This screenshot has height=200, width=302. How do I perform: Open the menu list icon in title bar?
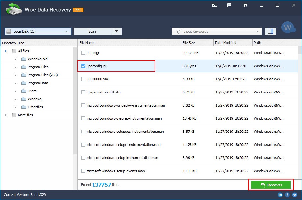tap(245, 5)
